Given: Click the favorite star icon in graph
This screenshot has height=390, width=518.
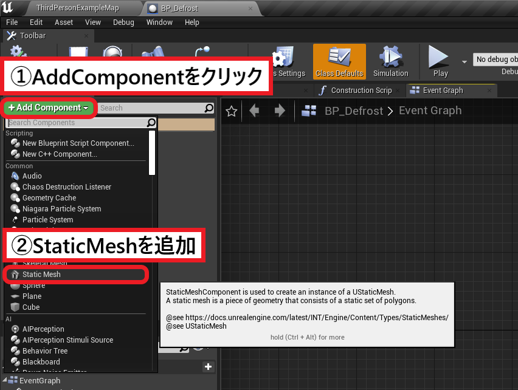Looking at the screenshot, I should point(231,111).
